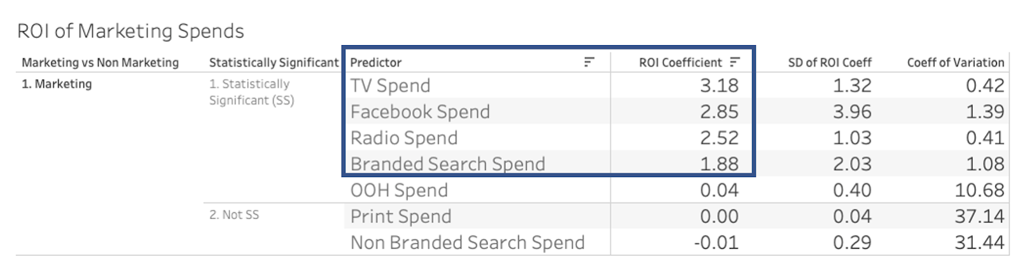Select the Print Spend predictor

[401, 216]
